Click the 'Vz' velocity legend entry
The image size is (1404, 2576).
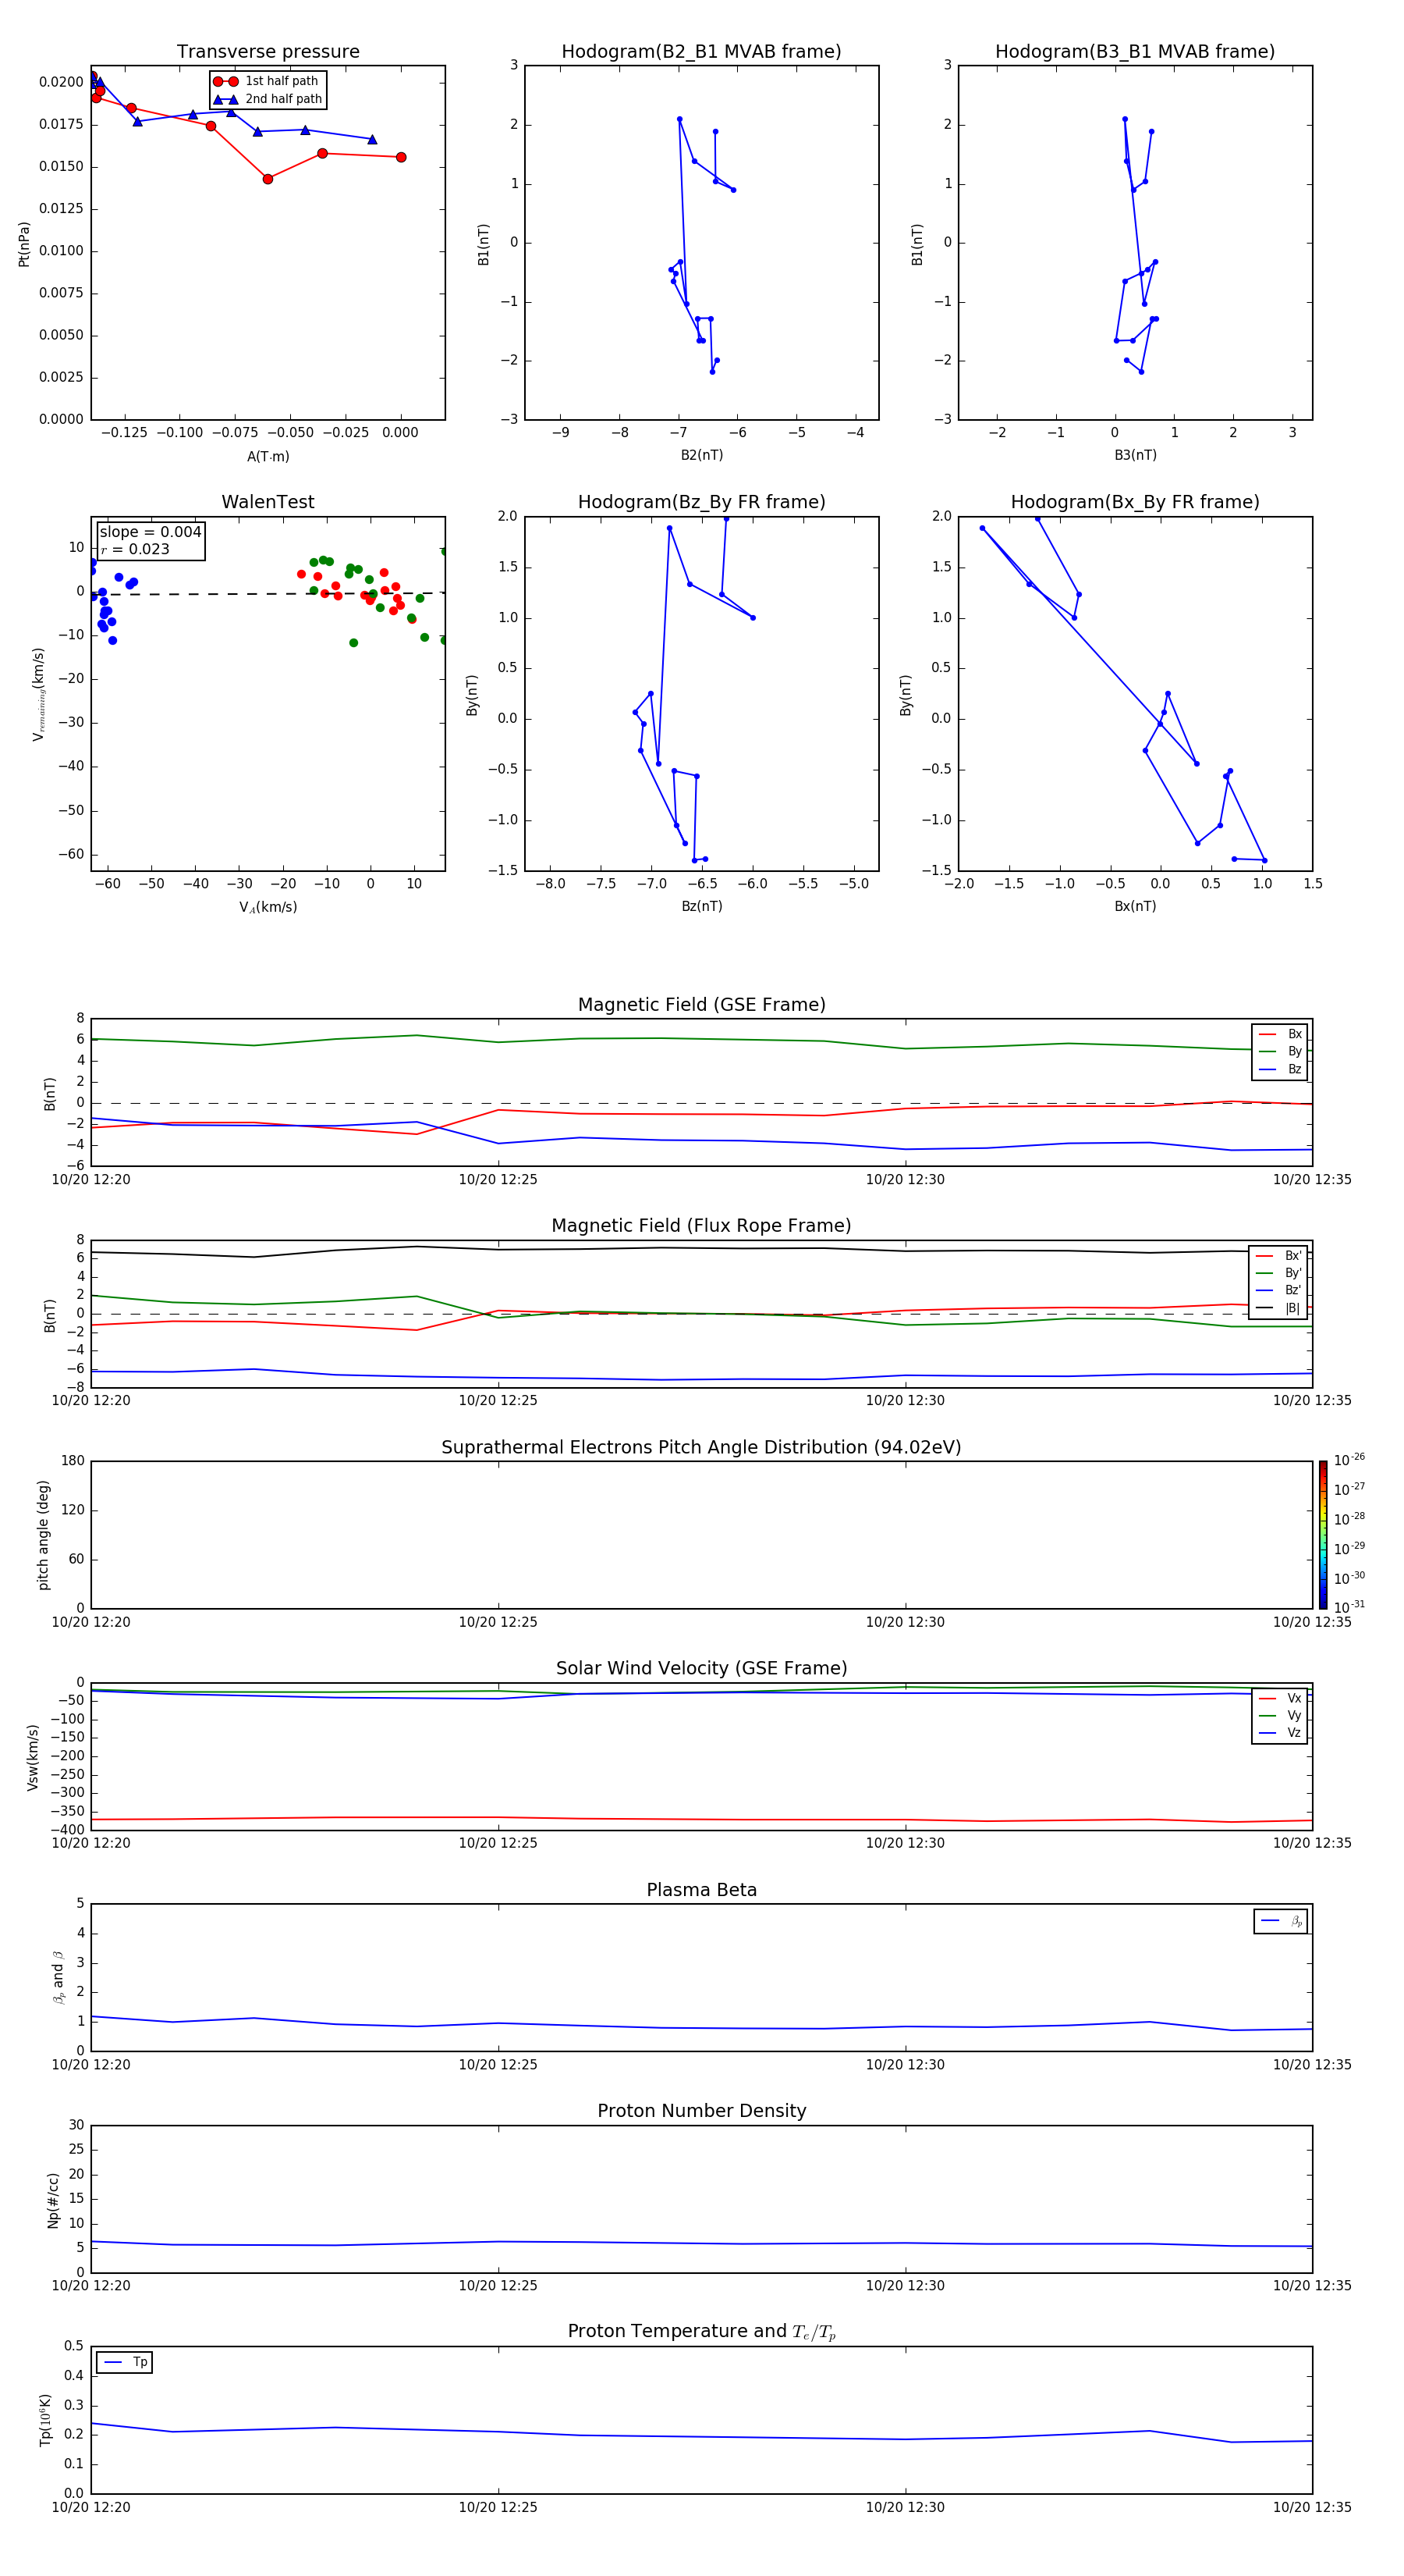1281,1732
